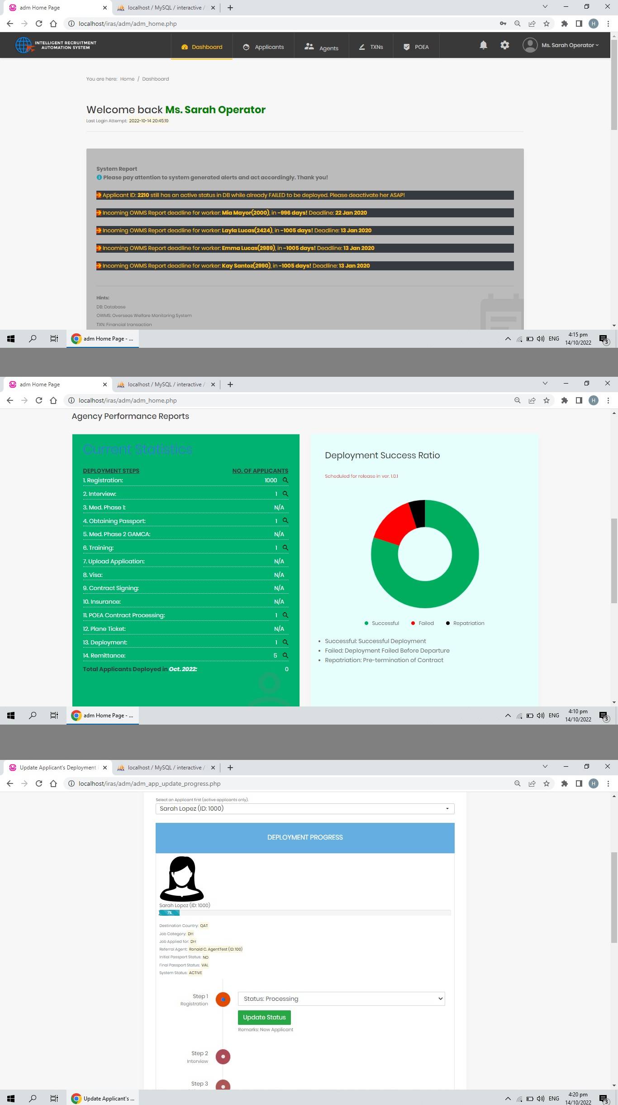This screenshot has width=618, height=1105.
Task: Open the Status: Processing dropdown
Action: pyautogui.click(x=341, y=999)
